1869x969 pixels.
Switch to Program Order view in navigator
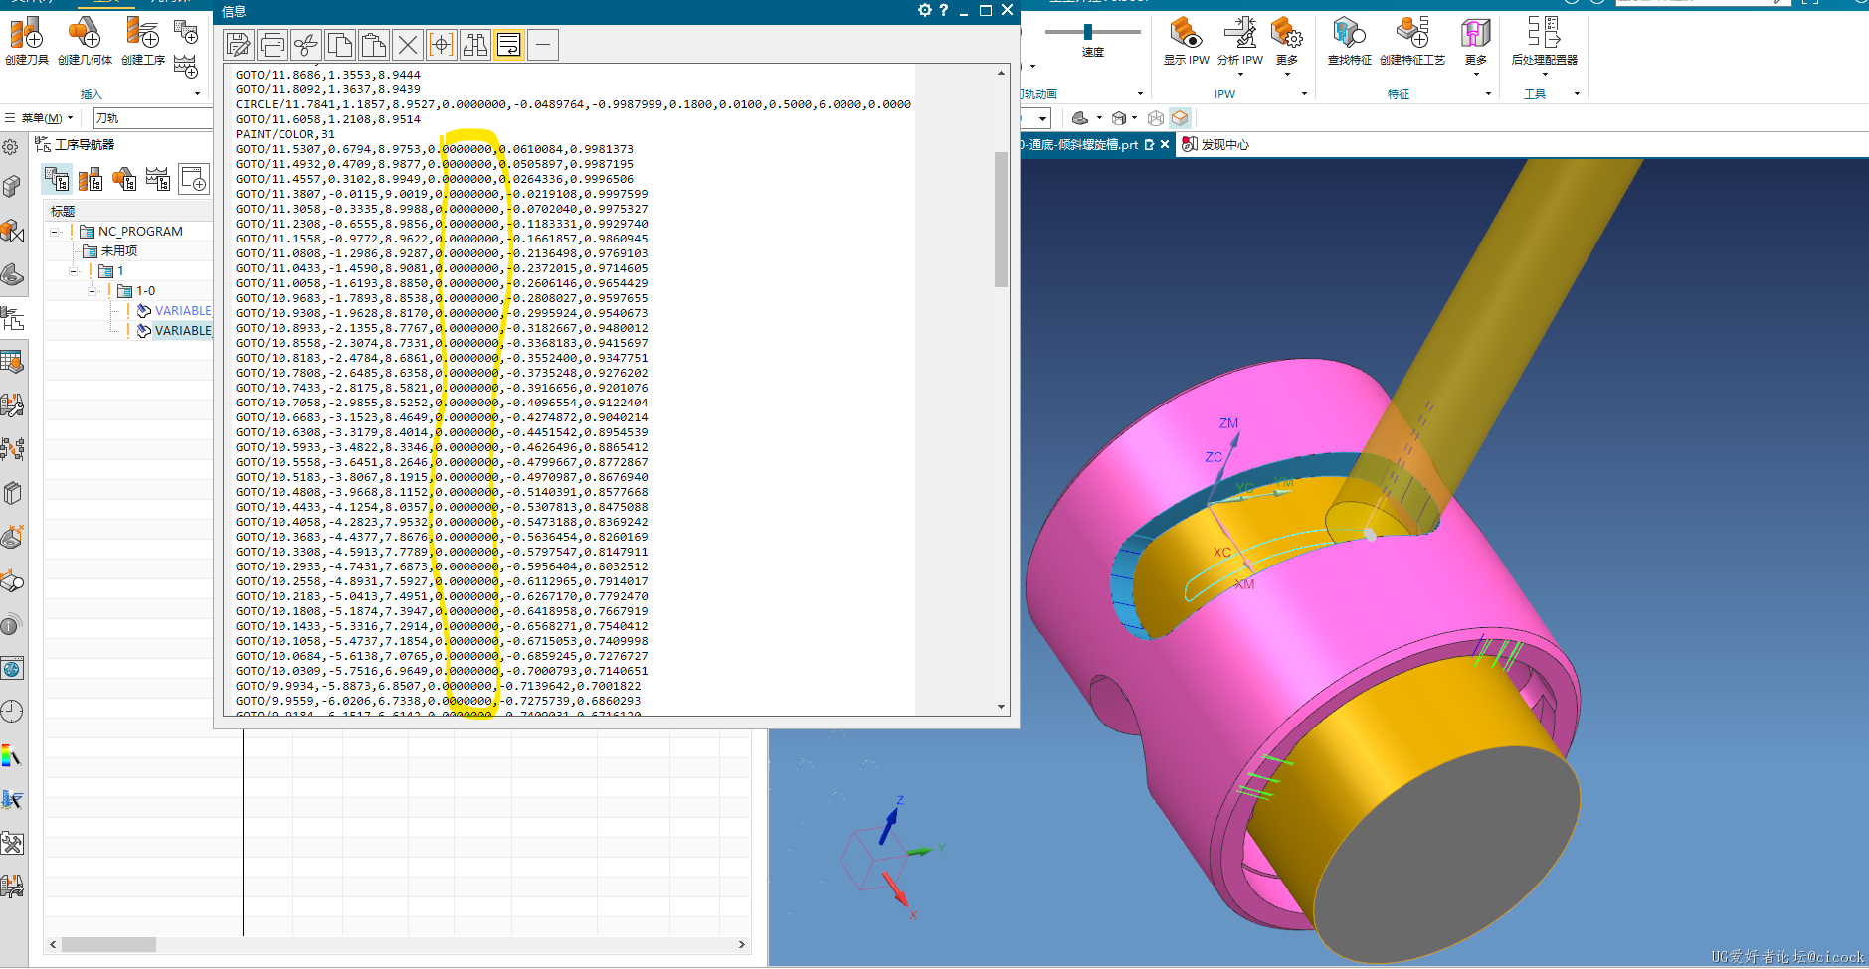(57, 179)
